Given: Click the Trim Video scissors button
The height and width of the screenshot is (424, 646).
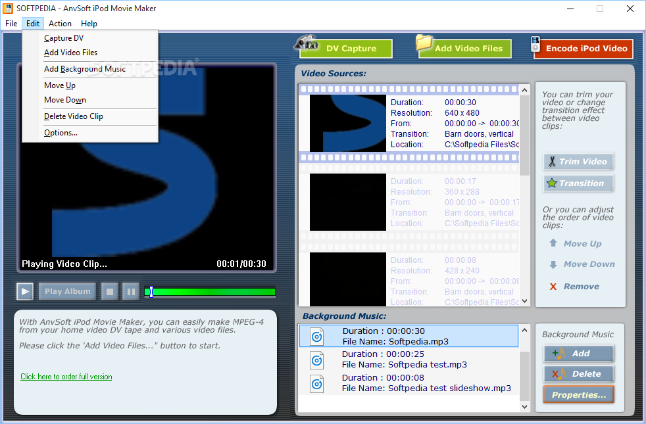Looking at the screenshot, I should (578, 161).
